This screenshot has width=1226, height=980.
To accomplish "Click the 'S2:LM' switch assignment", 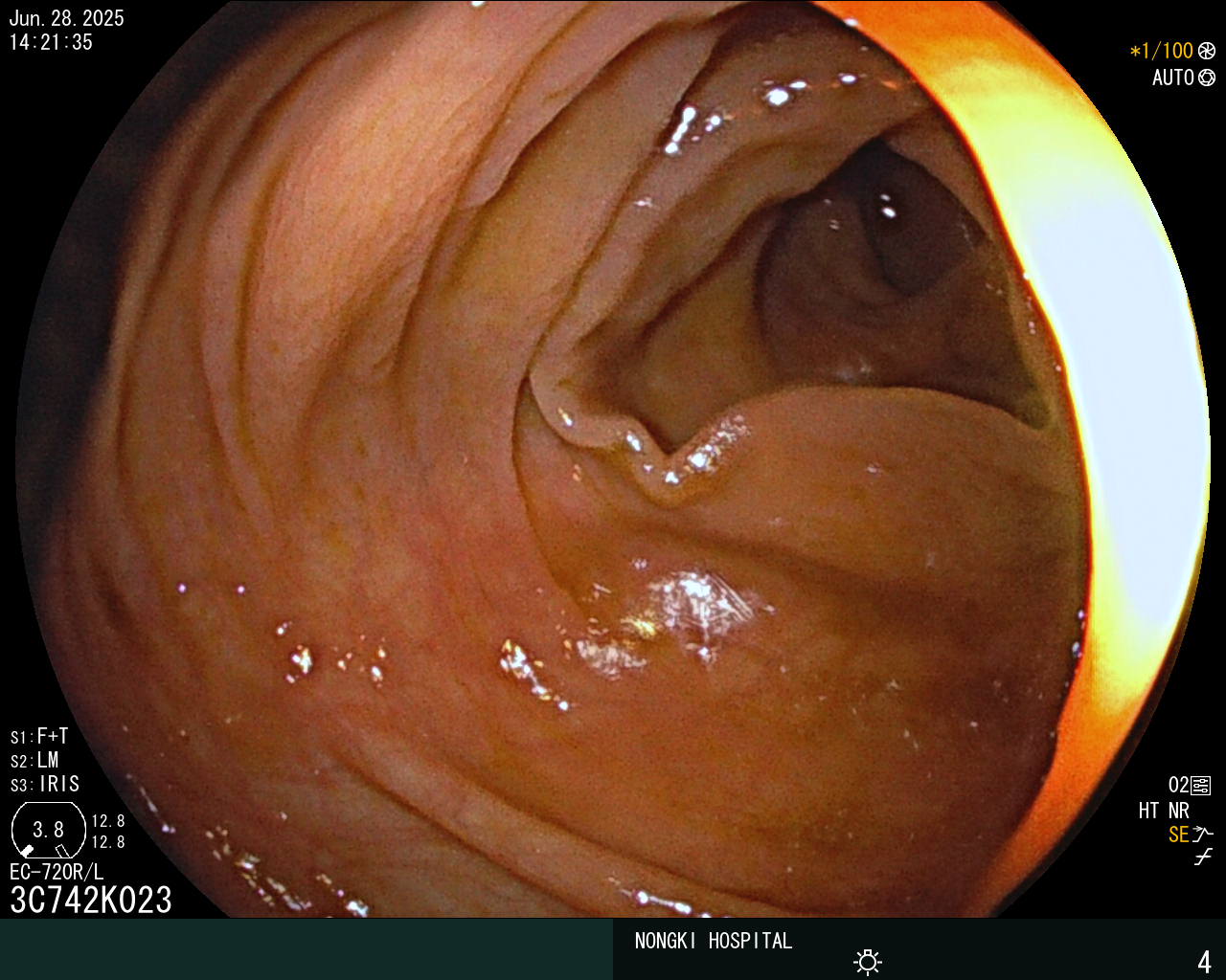I will pyautogui.click(x=34, y=760).
